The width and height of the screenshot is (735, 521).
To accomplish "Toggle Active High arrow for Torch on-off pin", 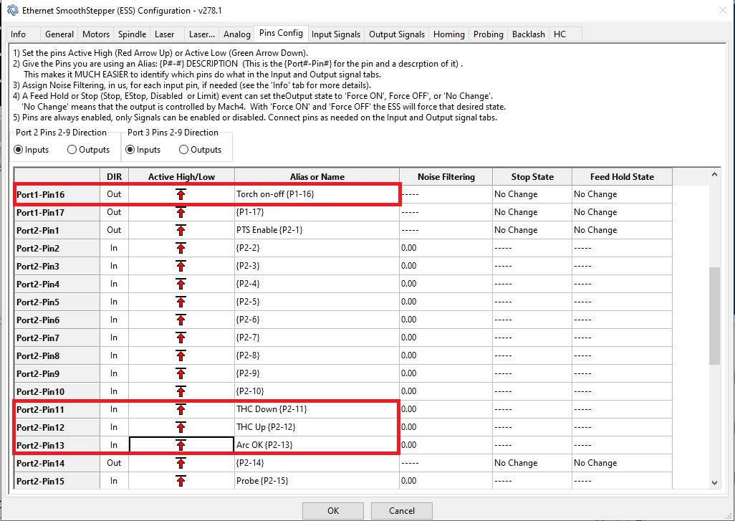I will [181, 193].
